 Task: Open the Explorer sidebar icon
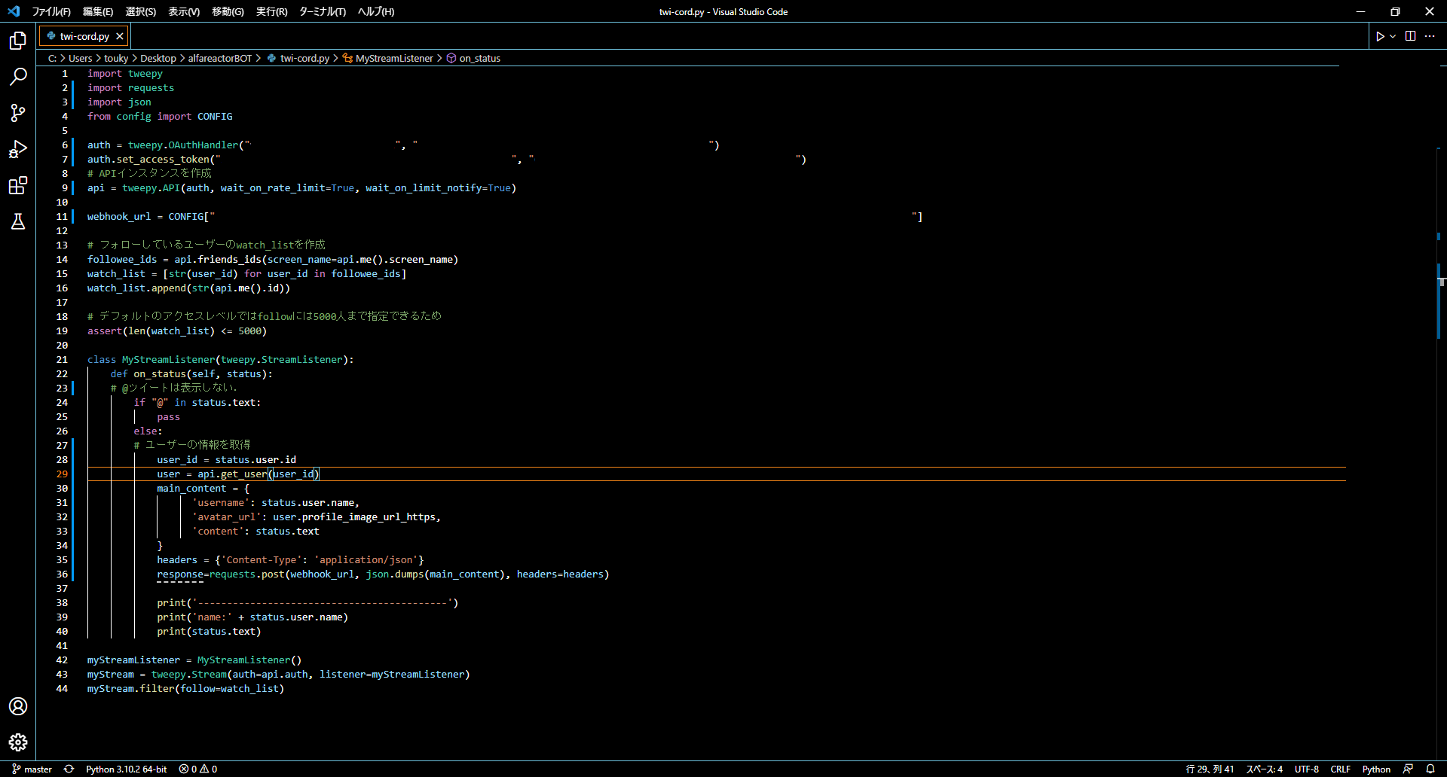(x=18, y=41)
